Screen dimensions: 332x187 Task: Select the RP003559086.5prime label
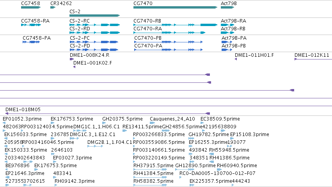(x=159, y=142)
